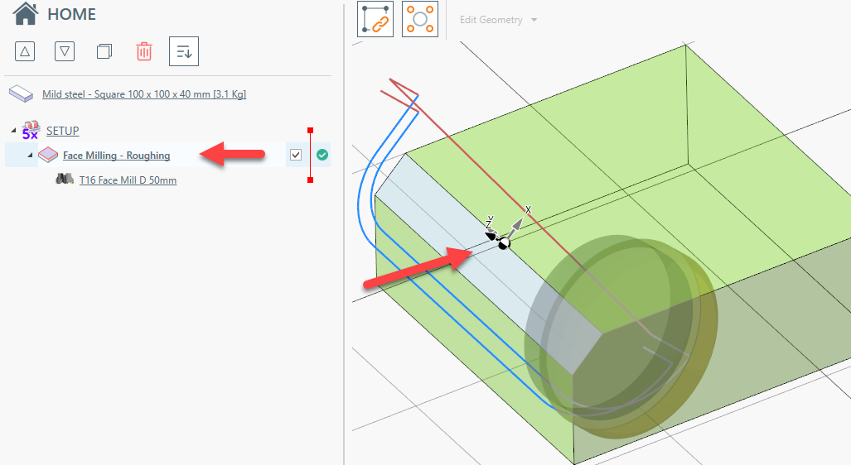Click the sort order icon button
The width and height of the screenshot is (851, 465).
184,51
